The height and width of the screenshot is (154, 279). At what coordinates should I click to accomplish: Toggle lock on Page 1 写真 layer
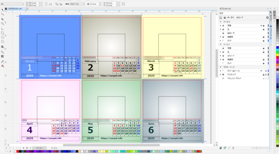pos(264,26)
